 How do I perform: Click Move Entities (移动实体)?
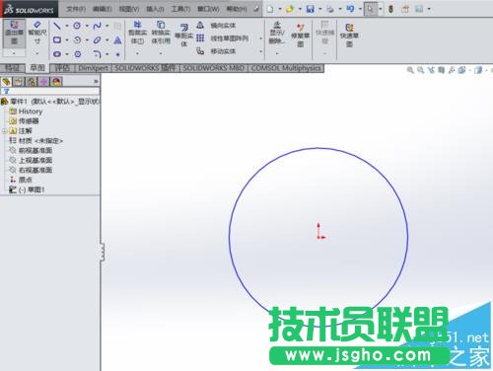pyautogui.click(x=217, y=51)
